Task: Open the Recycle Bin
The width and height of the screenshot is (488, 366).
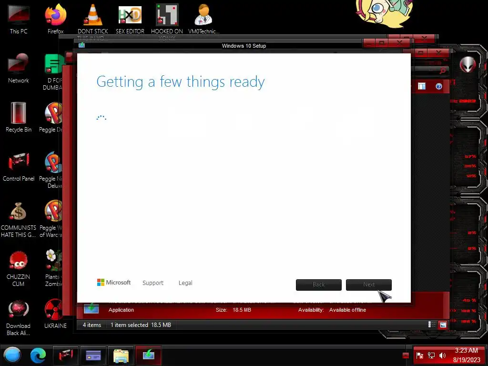Action: point(19,117)
